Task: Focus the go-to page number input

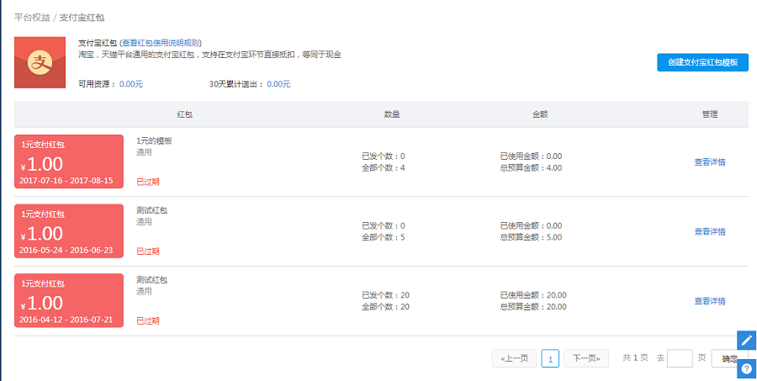Action: [x=680, y=358]
